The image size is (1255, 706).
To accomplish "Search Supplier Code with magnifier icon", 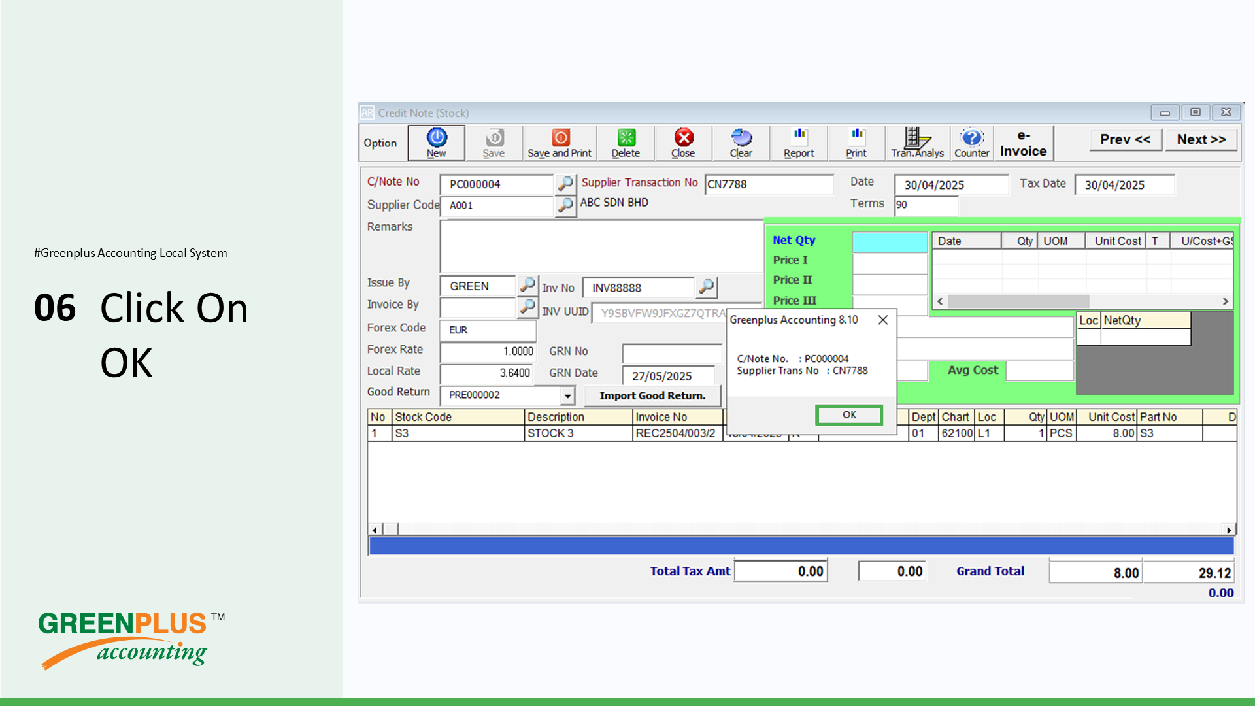I will point(565,205).
